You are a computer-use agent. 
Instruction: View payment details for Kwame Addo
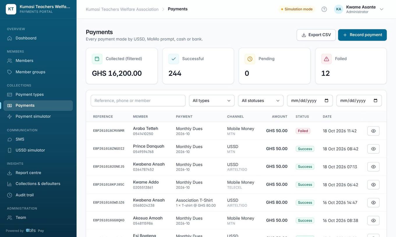(x=373, y=185)
